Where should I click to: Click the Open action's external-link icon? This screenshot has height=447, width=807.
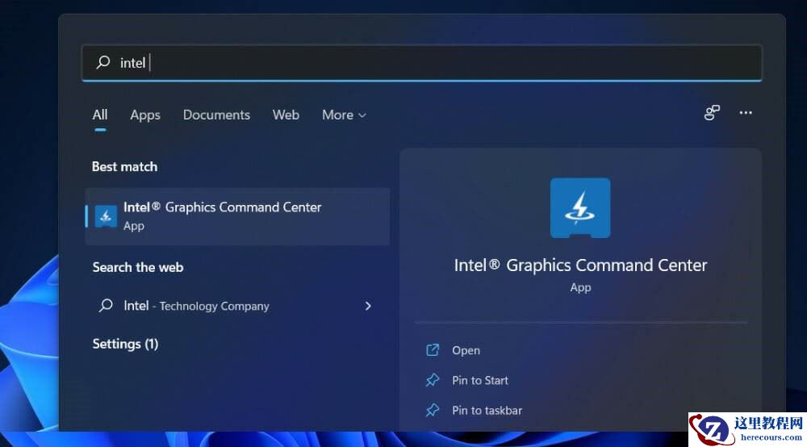433,350
